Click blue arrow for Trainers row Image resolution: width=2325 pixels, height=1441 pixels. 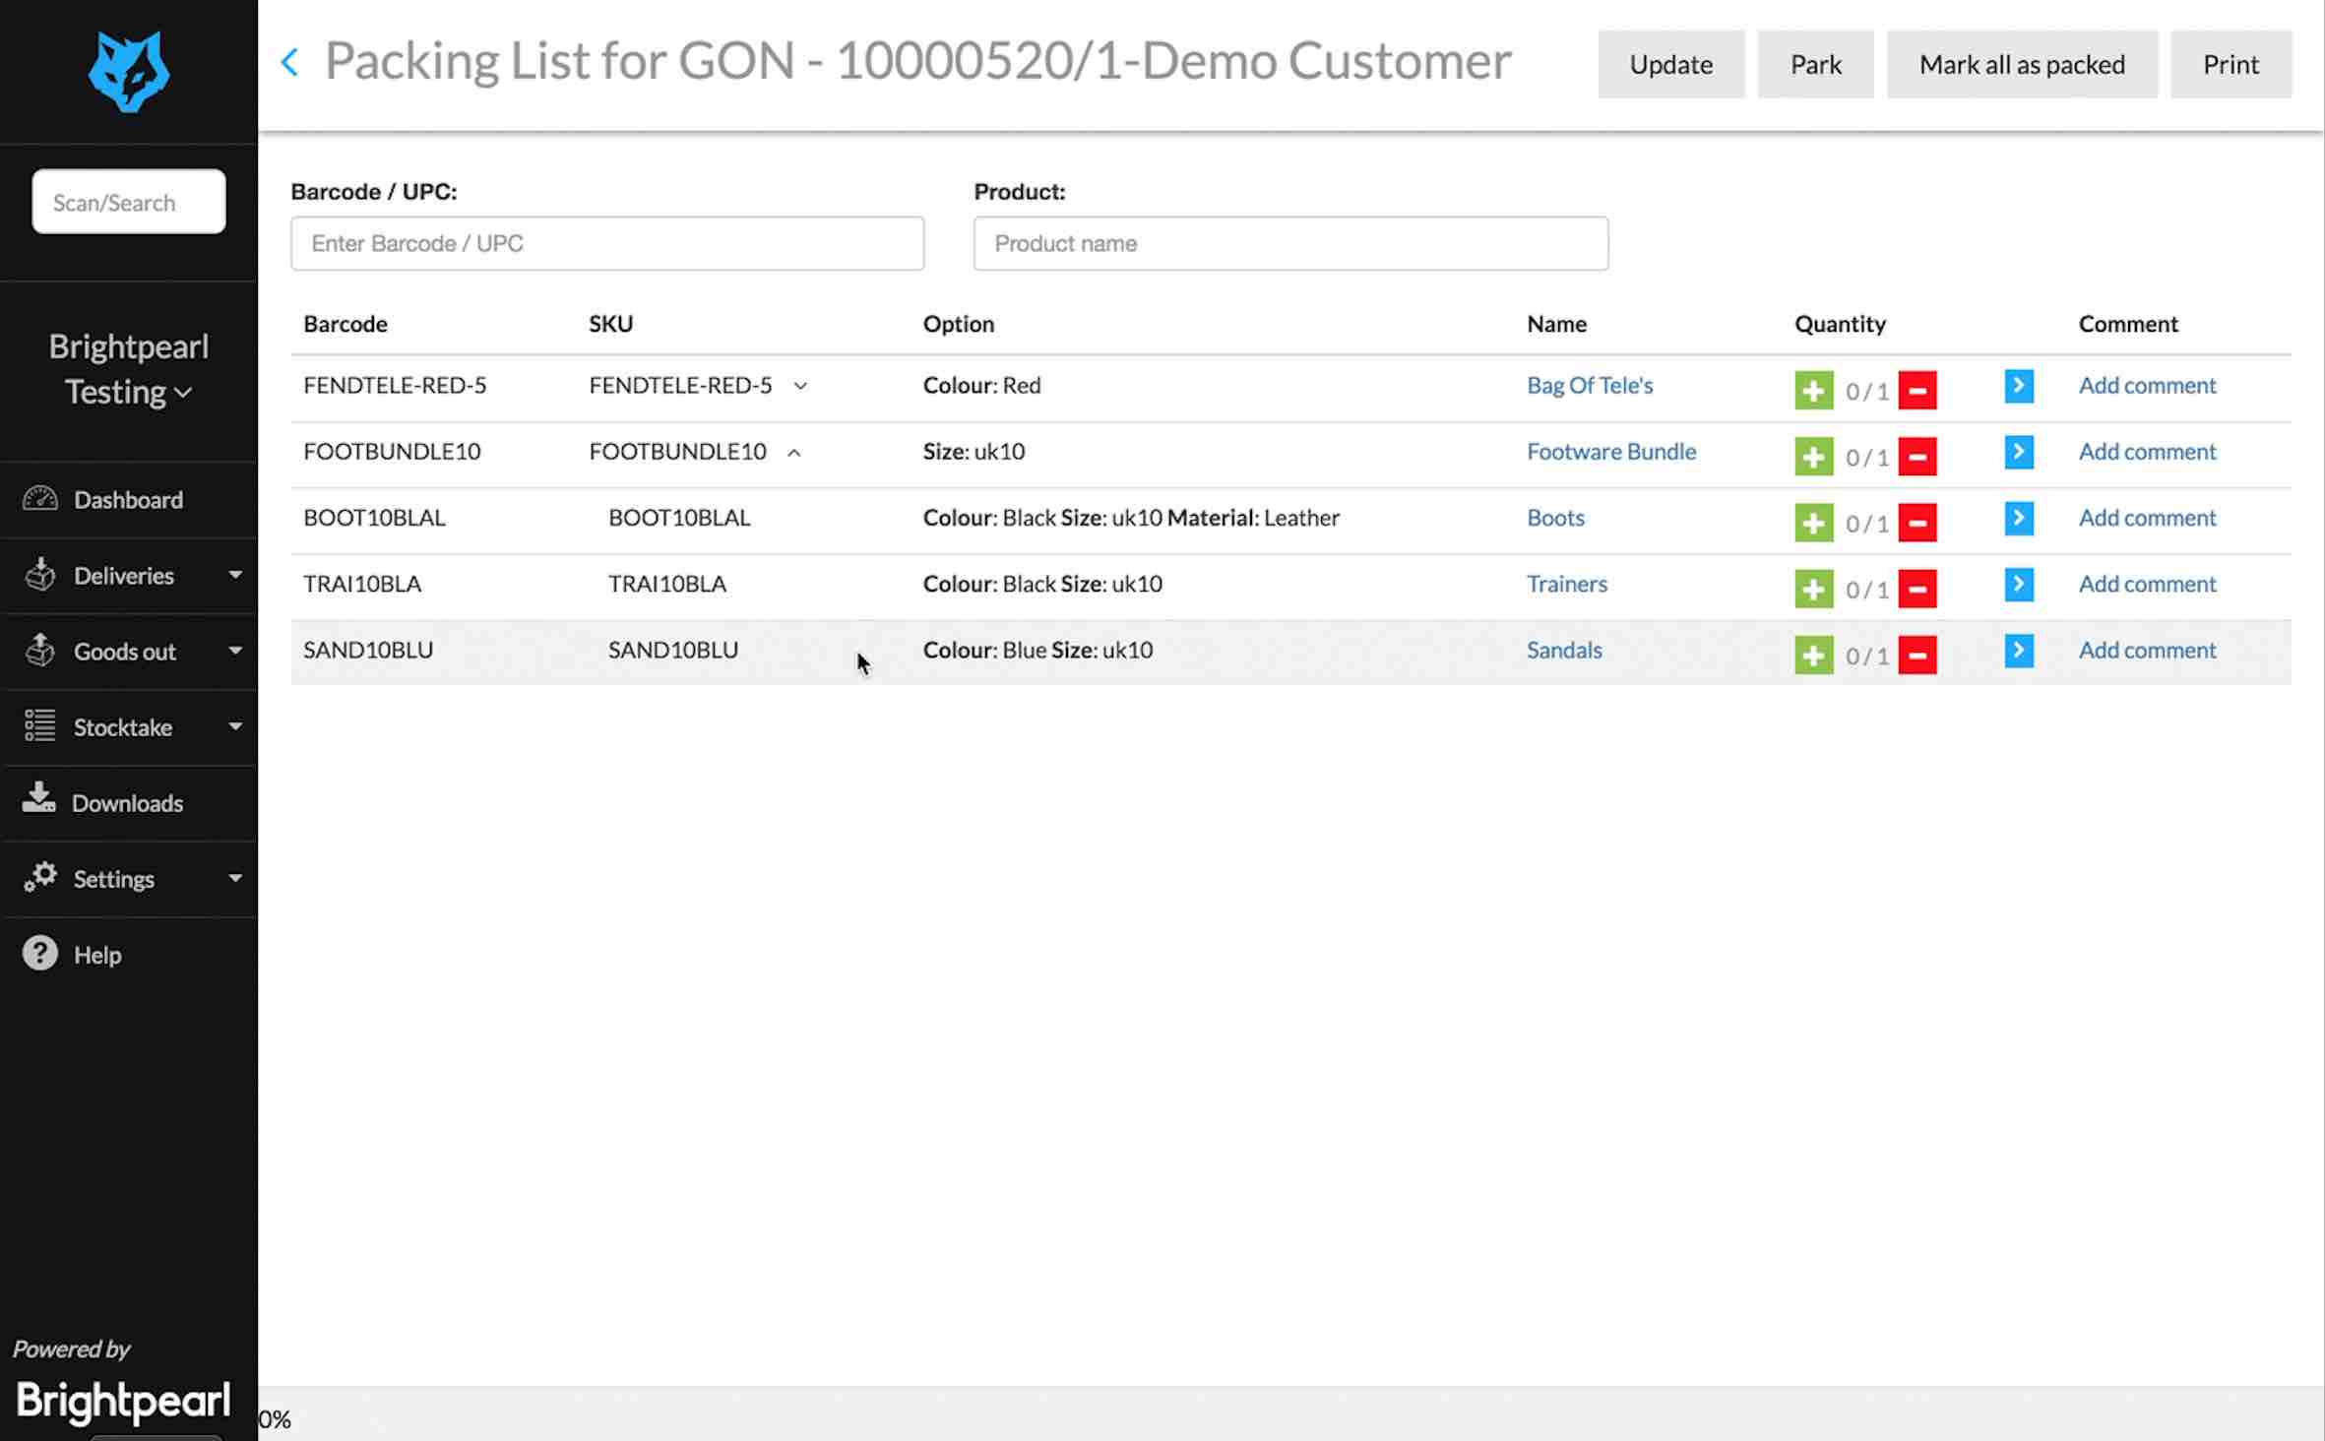point(2018,583)
